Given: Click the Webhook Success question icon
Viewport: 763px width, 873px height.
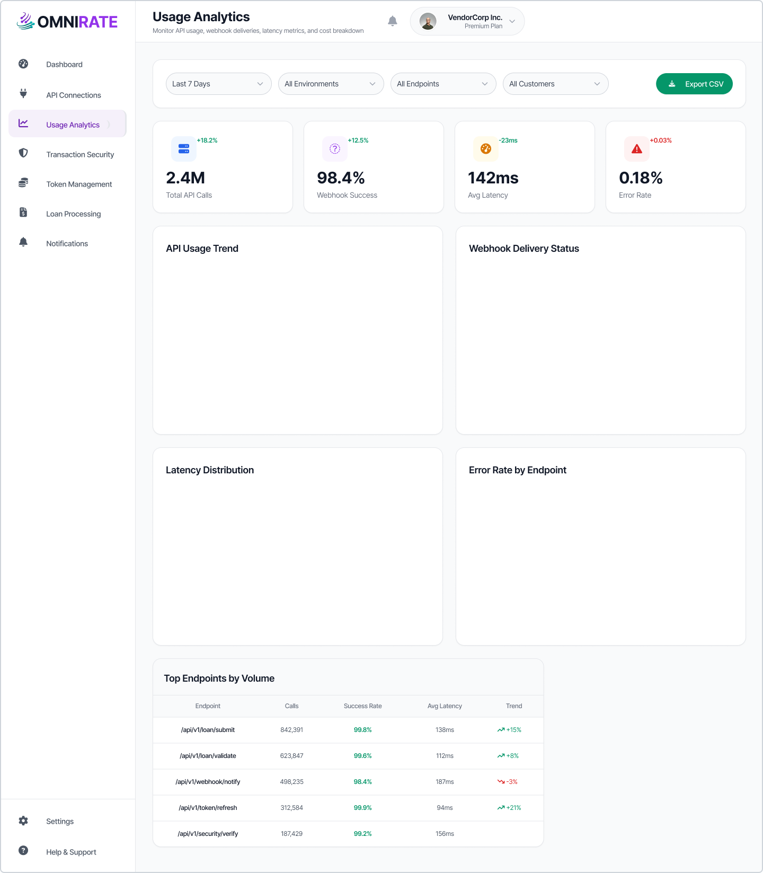Looking at the screenshot, I should click(335, 149).
